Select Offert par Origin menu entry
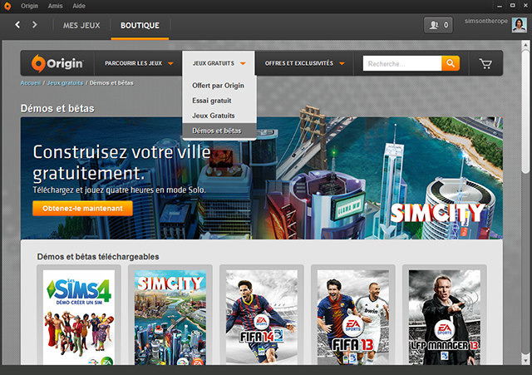This screenshot has width=532, height=375. 219,86
